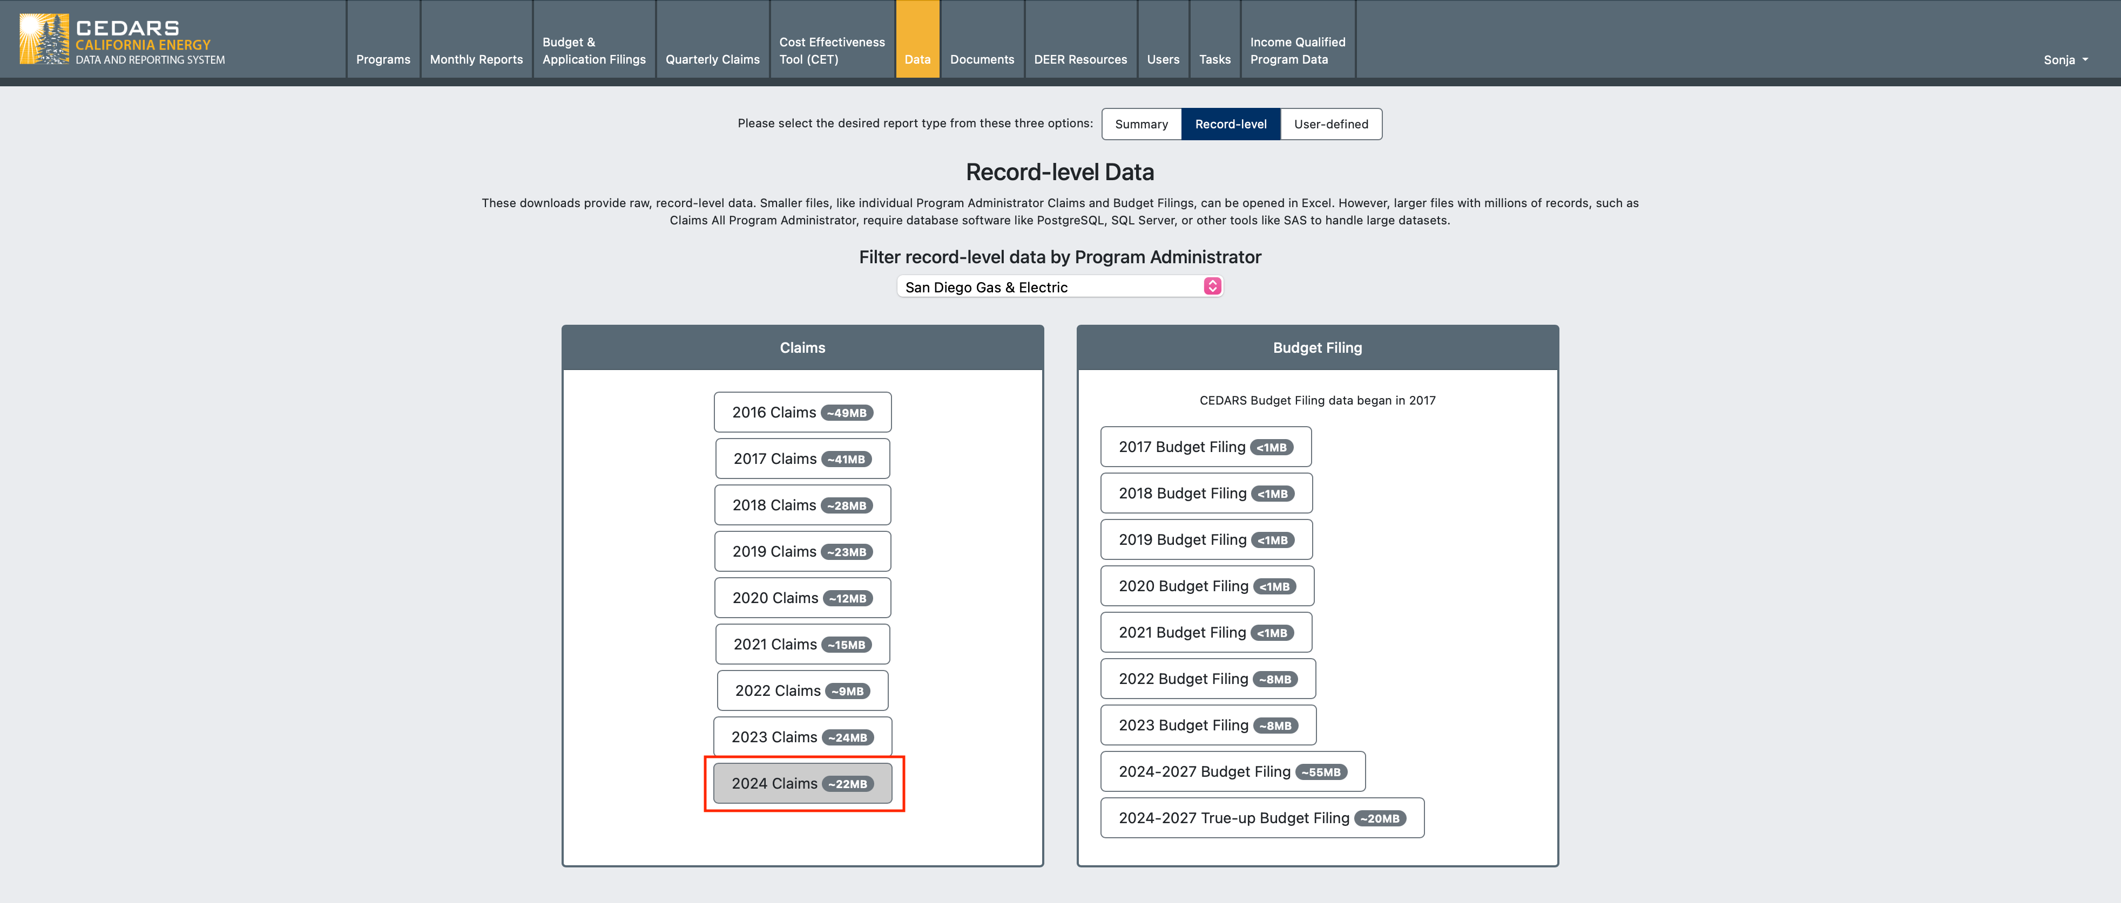Download 2020 Claims data file
The height and width of the screenshot is (903, 2121).
pyautogui.click(x=802, y=598)
